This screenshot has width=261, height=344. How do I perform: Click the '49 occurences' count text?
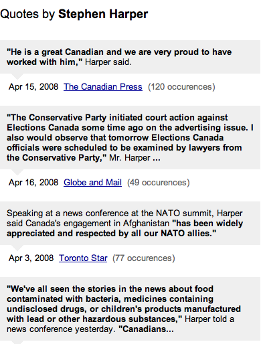[x=159, y=183]
